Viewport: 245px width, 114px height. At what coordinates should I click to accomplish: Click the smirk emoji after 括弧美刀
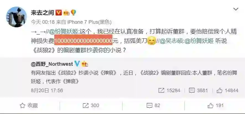pos(152,41)
